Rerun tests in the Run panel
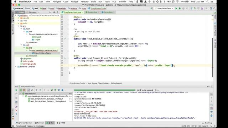 (16, 90)
